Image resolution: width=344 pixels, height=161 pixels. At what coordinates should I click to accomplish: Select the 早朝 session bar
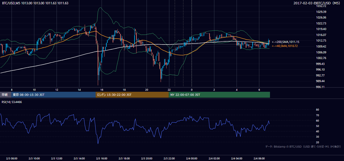[x=6, y=95]
